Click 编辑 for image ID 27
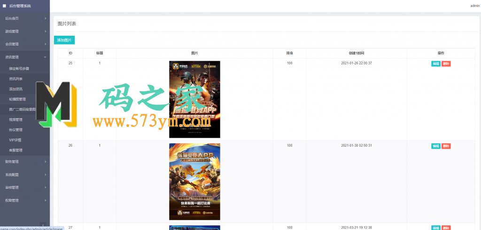Viewport: 481px width, 230px height. [435, 228]
